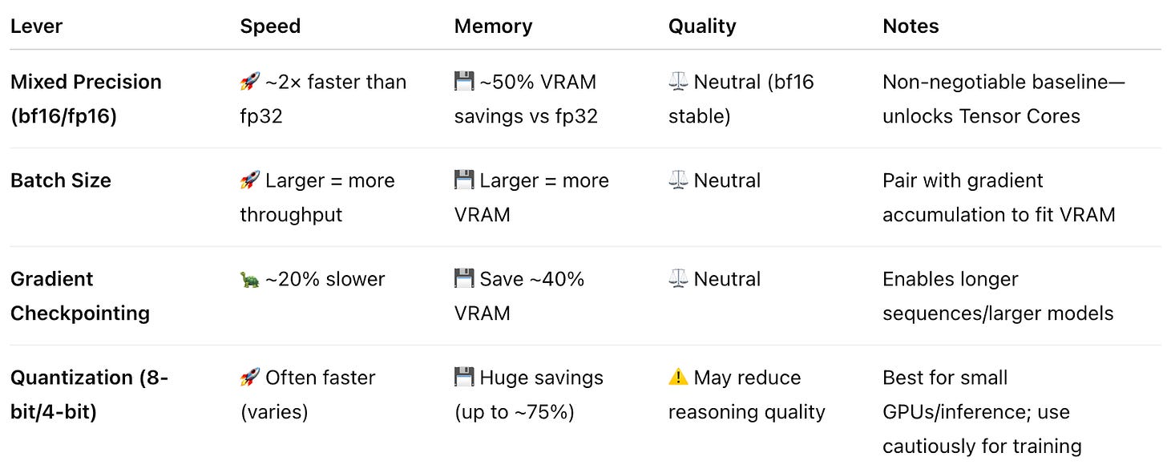Screen dimensions: 1167x473
Task: Select the Lever column header
Action: point(36,26)
